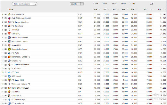167x105 pixels.
Task: Open the Real Madrid CF club name
Action: tap(18, 14)
